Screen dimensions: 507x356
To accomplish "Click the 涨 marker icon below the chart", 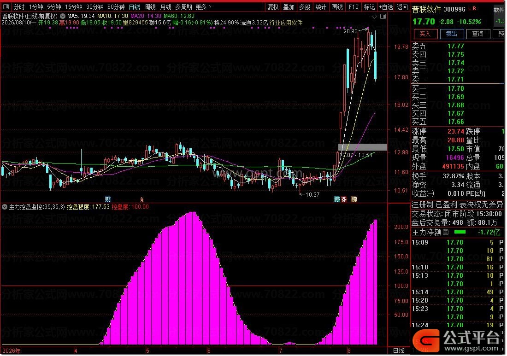I will tap(344, 199).
